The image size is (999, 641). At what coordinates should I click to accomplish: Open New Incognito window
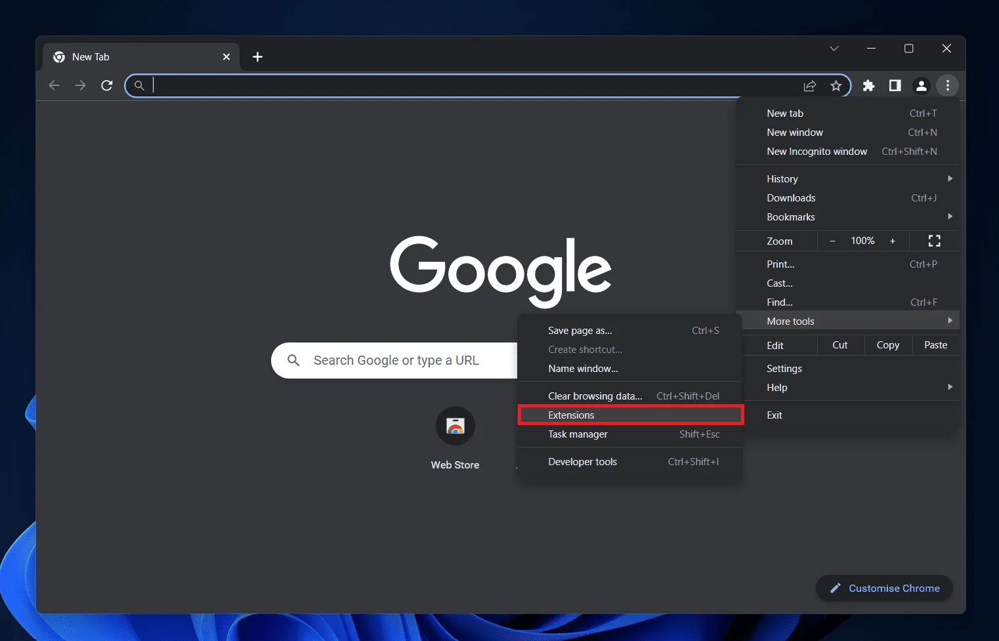click(847, 152)
